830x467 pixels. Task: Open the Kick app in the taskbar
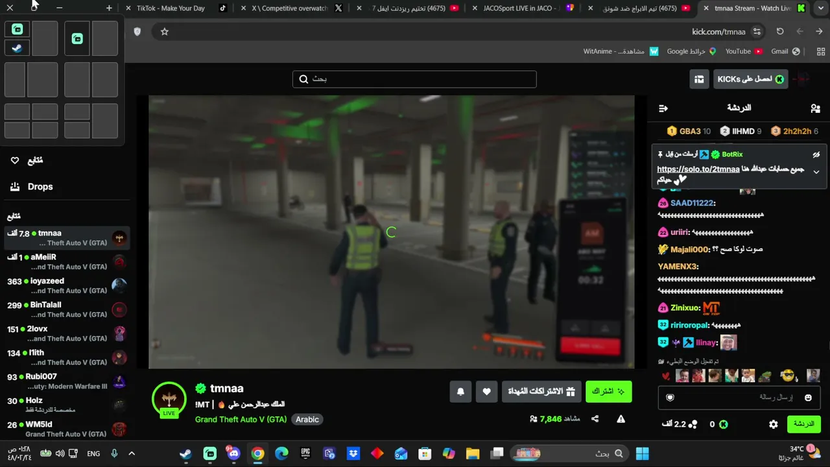pyautogui.click(x=210, y=453)
